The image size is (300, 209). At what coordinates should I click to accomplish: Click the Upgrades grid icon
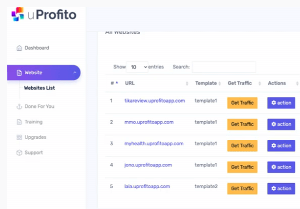[19, 137]
